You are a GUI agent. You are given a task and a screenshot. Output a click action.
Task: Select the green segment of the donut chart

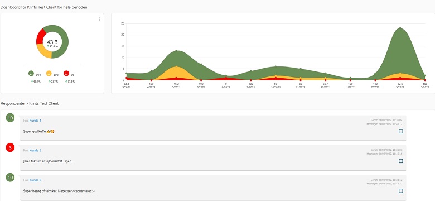65,42
